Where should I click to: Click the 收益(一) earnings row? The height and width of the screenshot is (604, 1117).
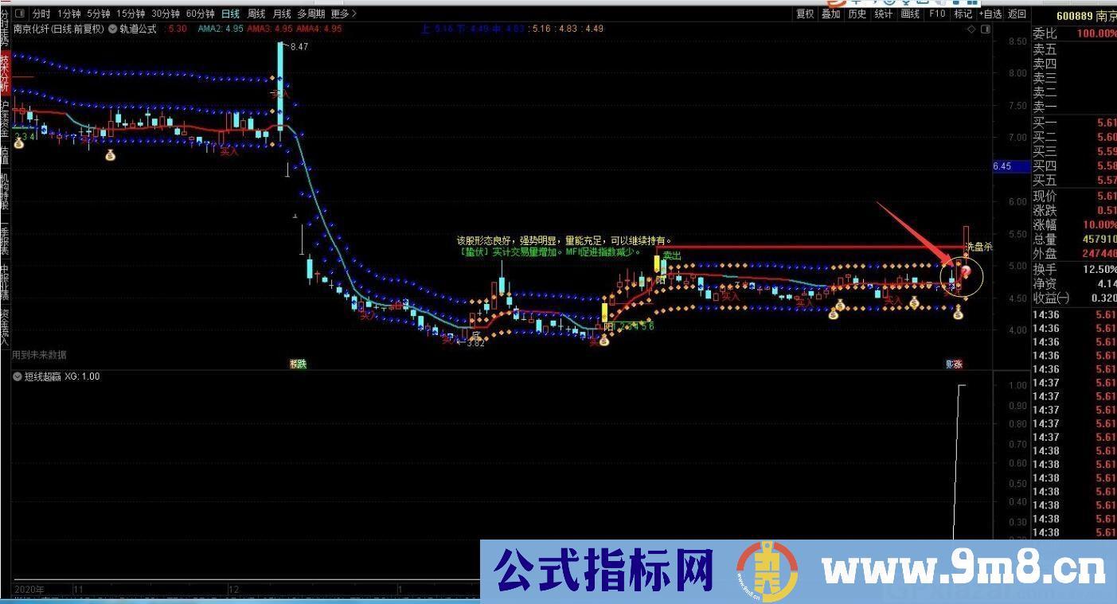1074,298
